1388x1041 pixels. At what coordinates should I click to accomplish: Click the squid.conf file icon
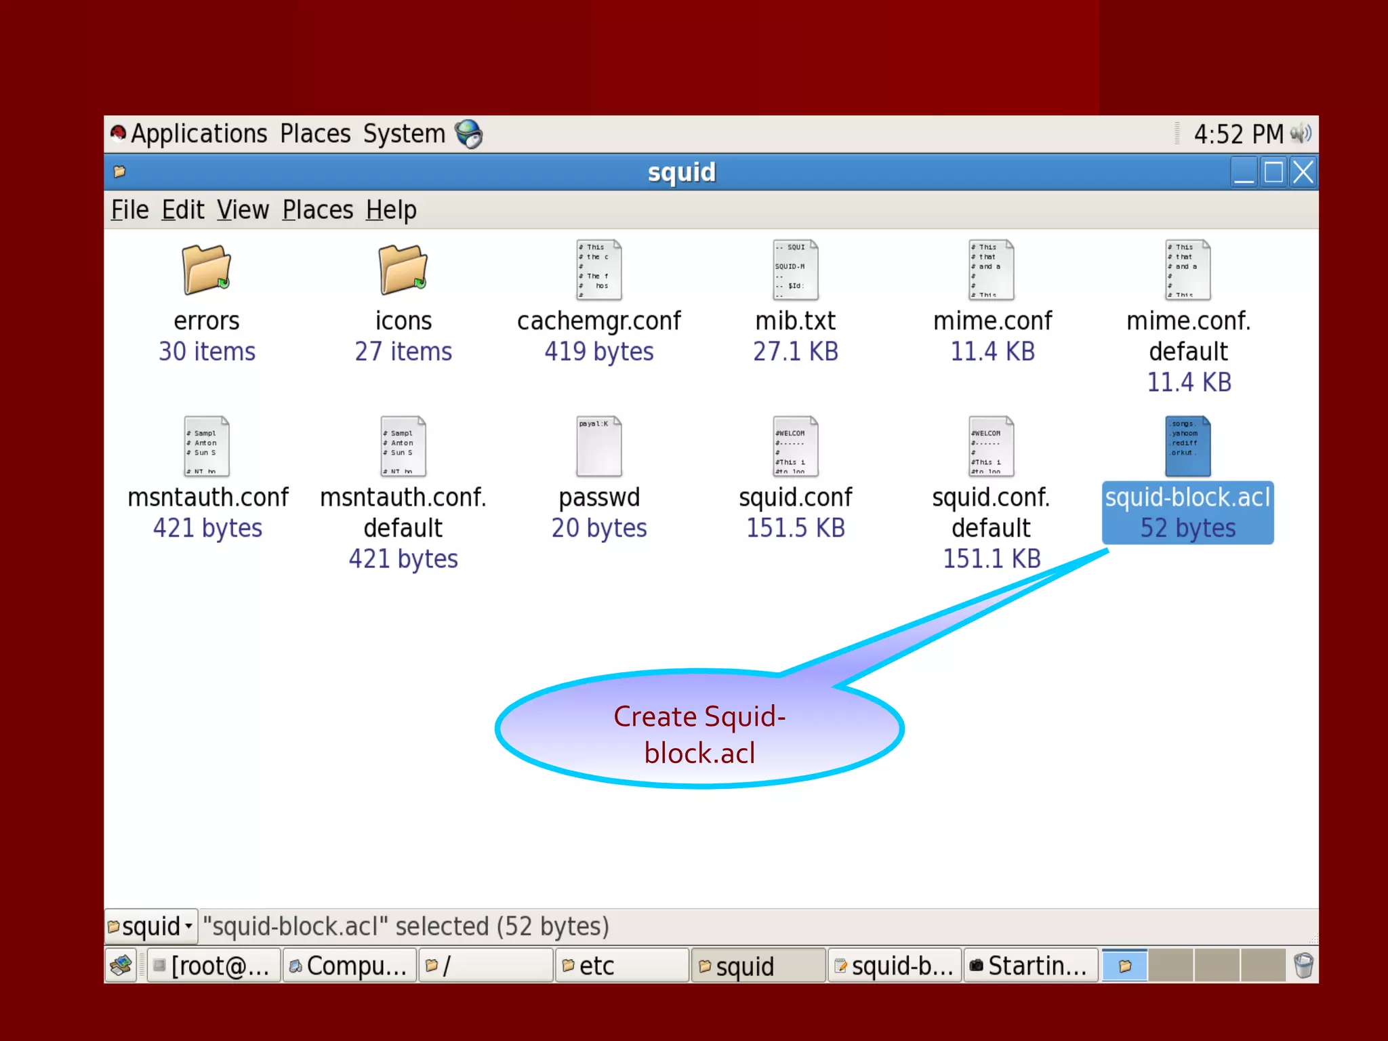(x=796, y=446)
